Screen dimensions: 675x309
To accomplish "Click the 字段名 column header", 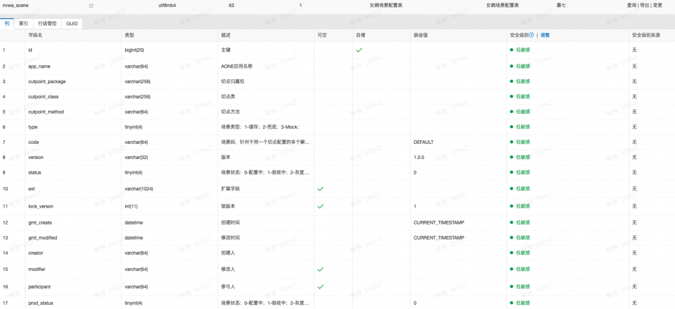I will [35, 35].
